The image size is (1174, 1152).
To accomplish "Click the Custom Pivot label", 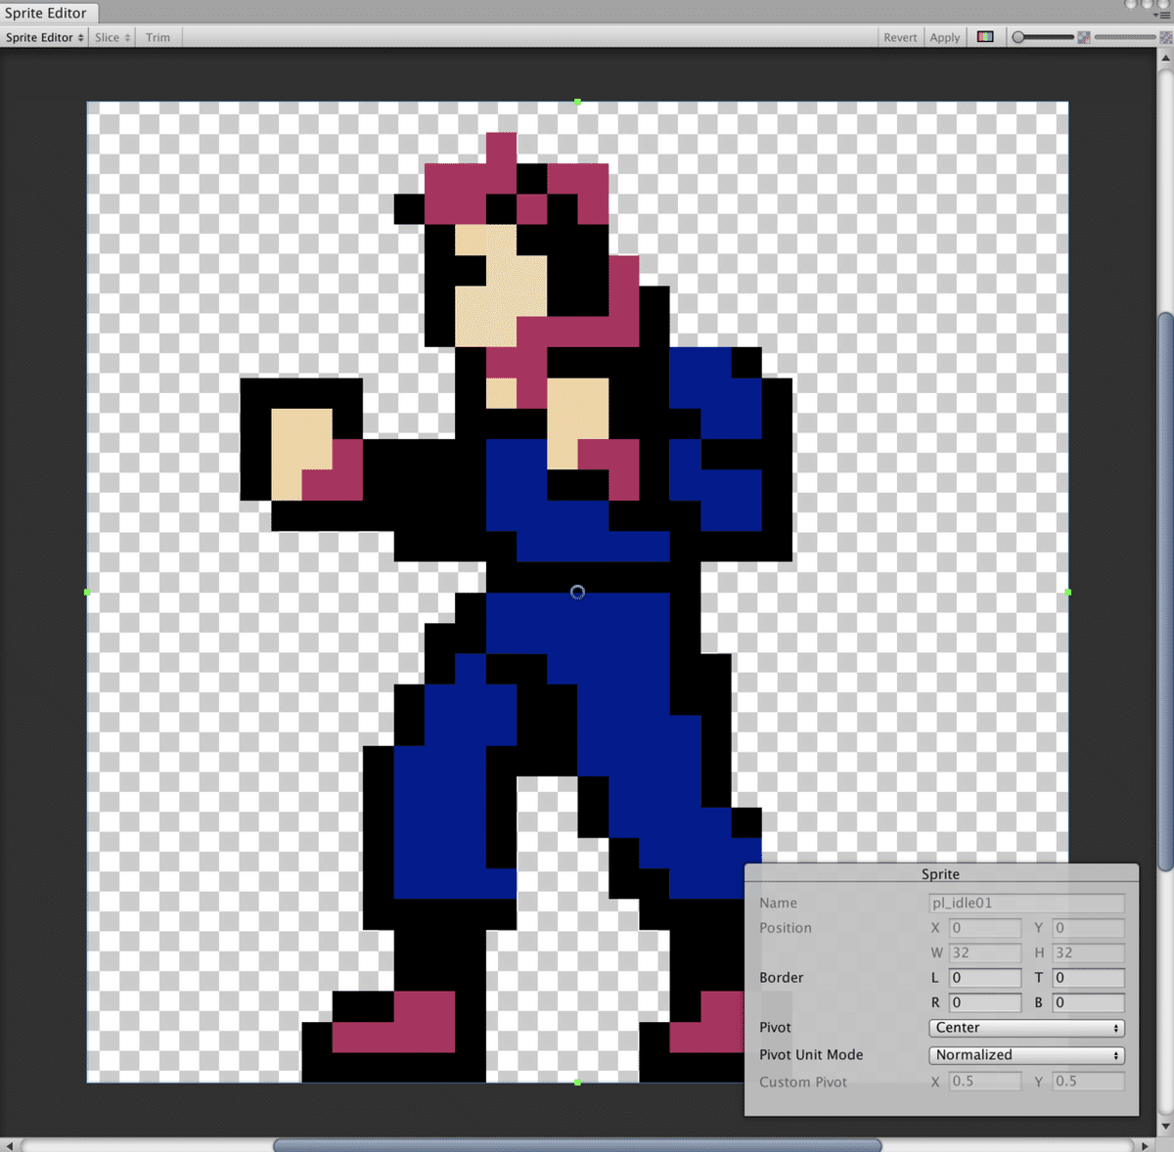I will point(803,1082).
